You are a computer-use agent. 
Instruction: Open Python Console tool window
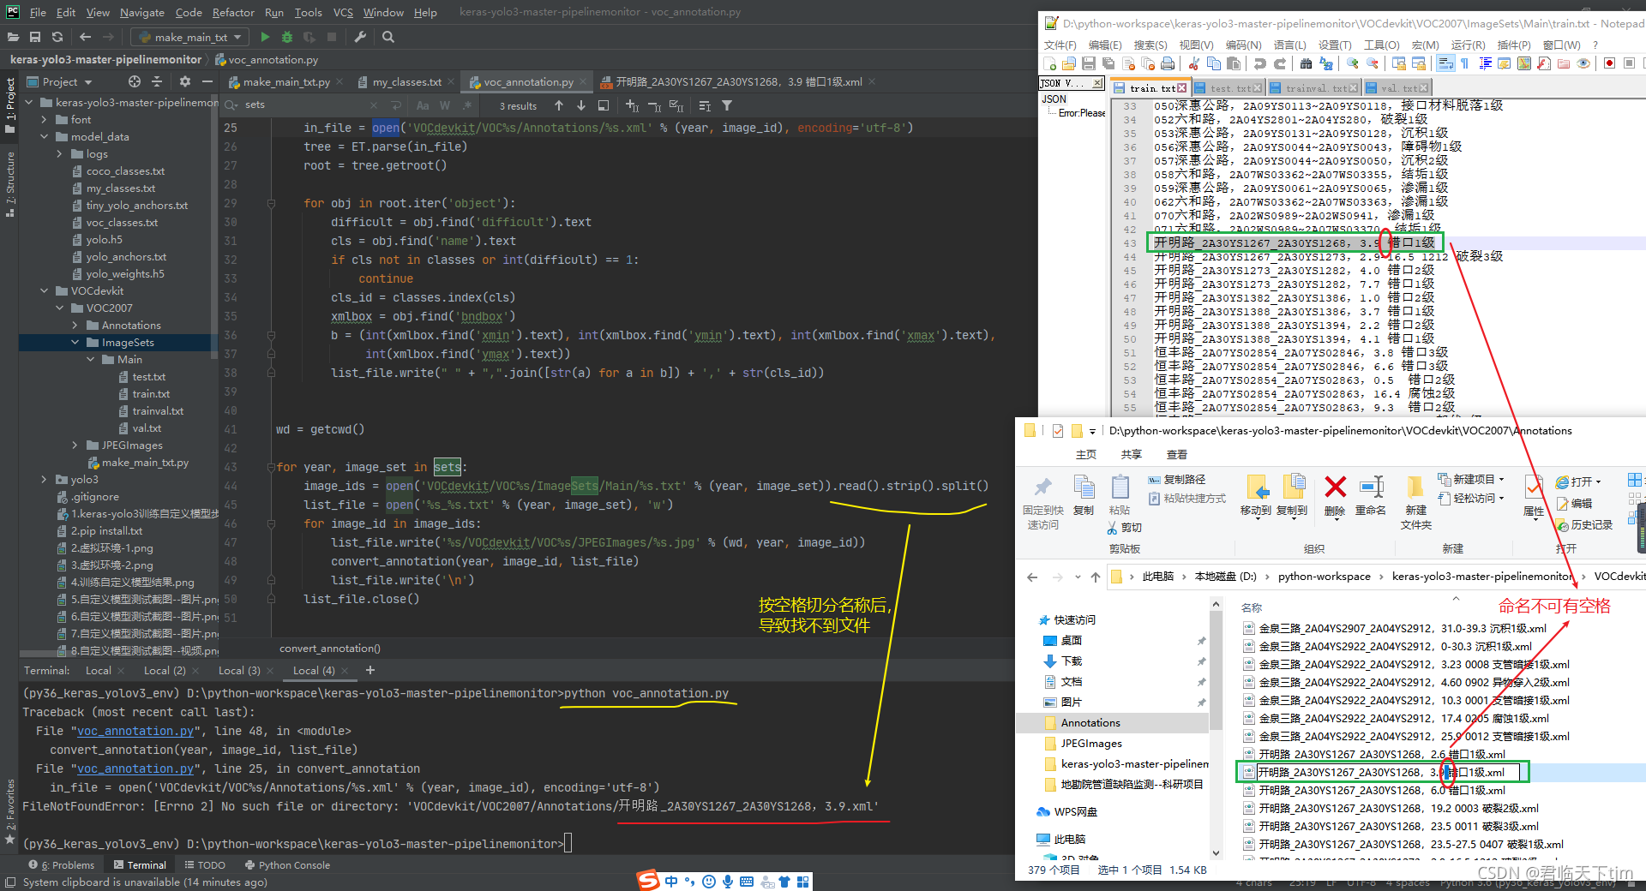point(287,864)
